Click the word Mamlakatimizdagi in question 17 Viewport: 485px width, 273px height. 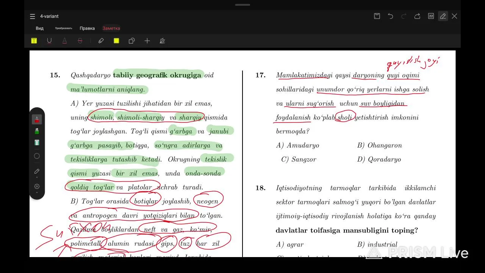tap(304, 75)
